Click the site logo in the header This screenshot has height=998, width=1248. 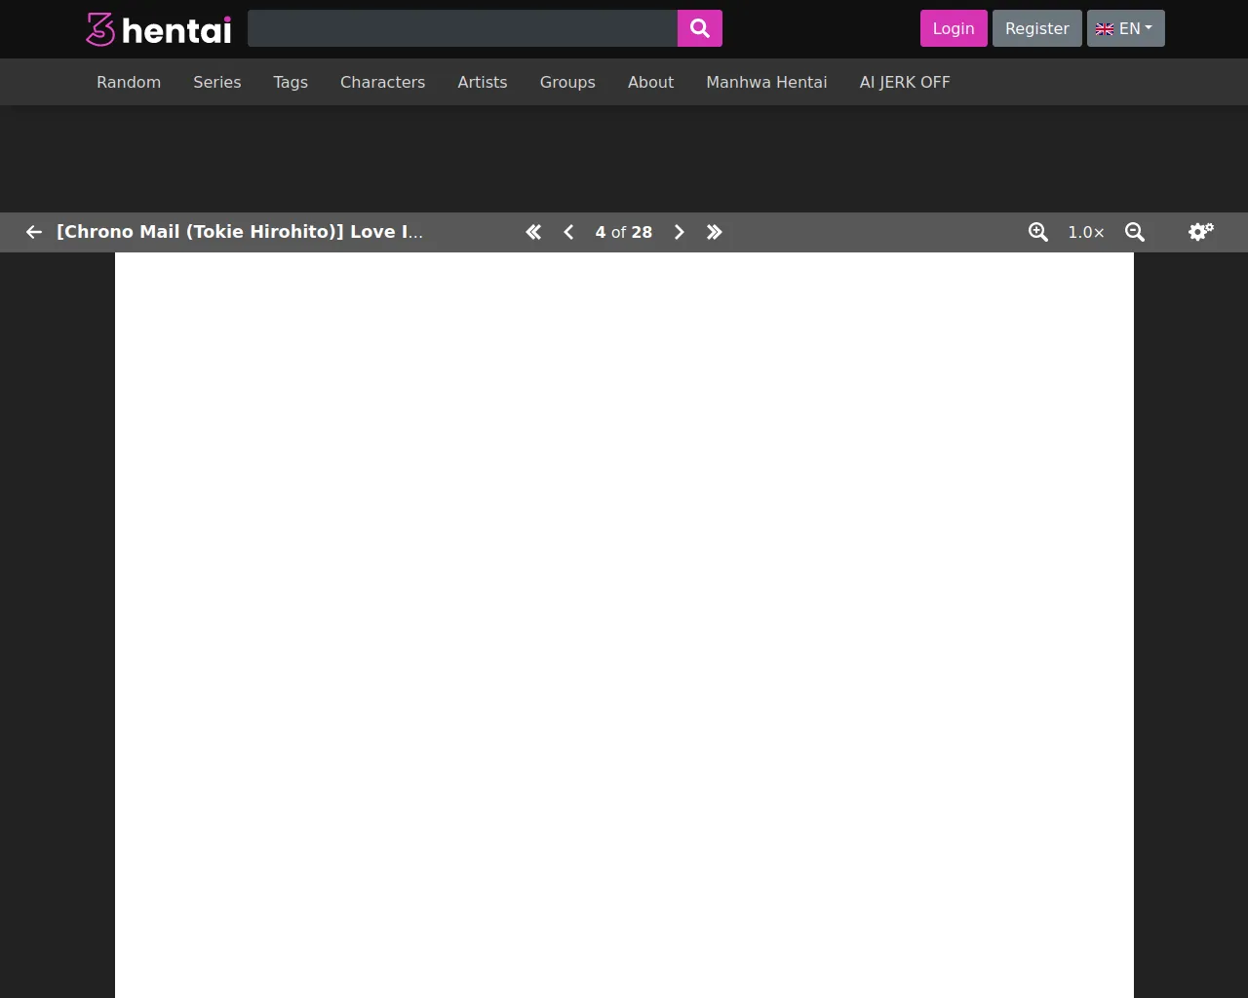(159, 29)
